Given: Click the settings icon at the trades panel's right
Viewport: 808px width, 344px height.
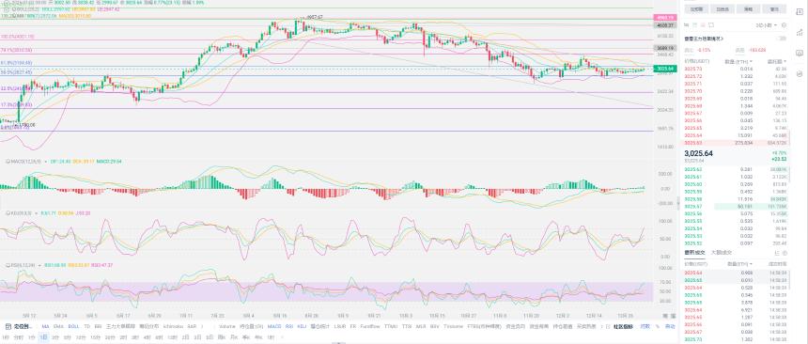Looking at the screenshot, I should pos(785,253).
